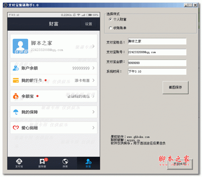Click the muted bell icon in status bar
Viewport: 202px width, 177px height.
74,15
